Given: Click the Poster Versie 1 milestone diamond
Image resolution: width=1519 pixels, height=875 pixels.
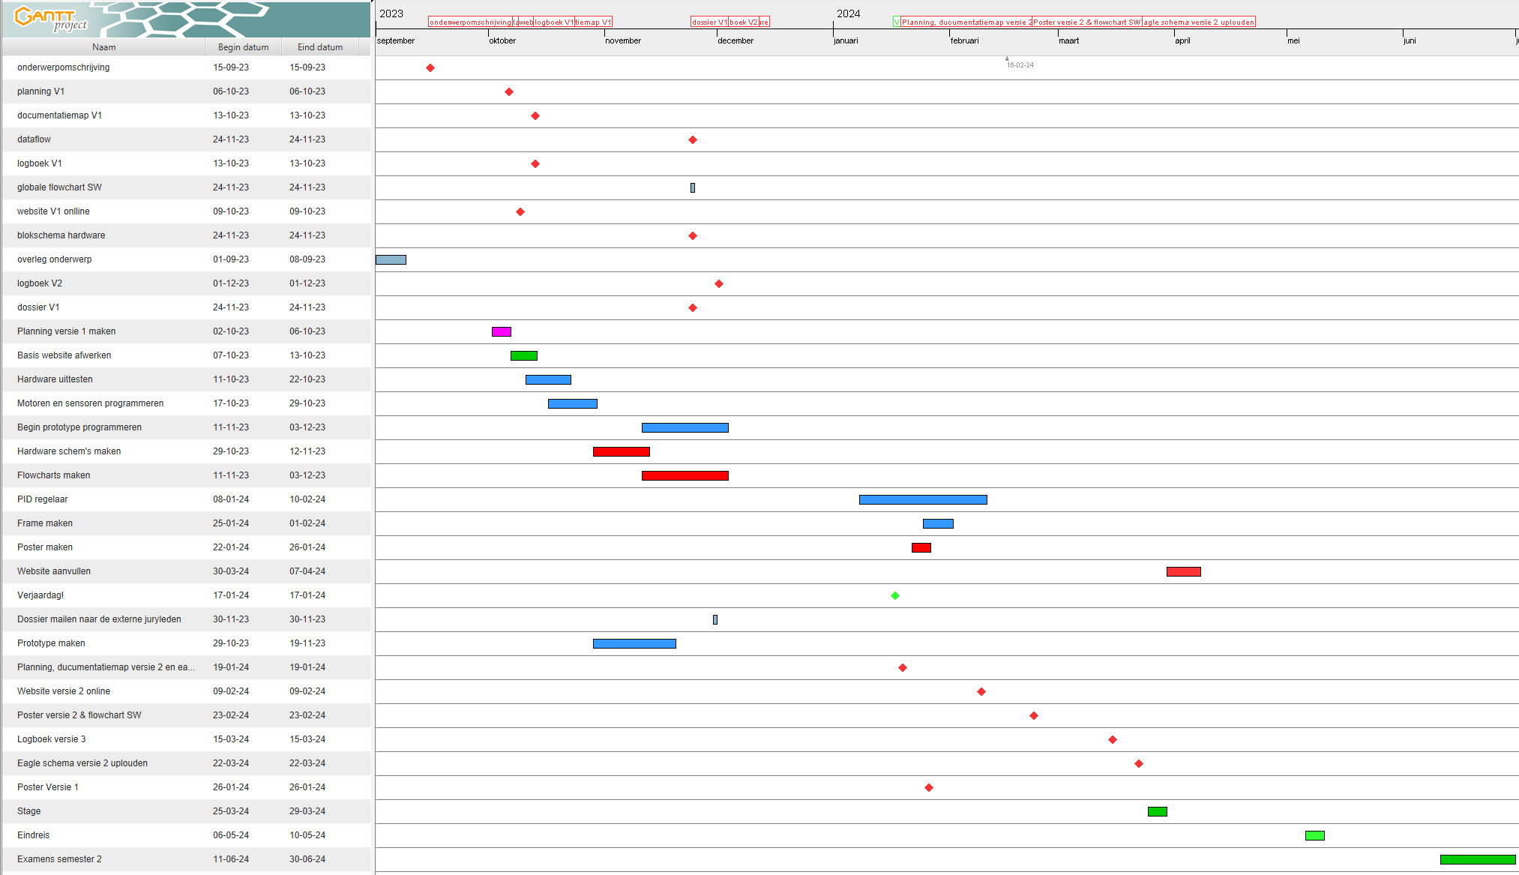Looking at the screenshot, I should tap(929, 788).
